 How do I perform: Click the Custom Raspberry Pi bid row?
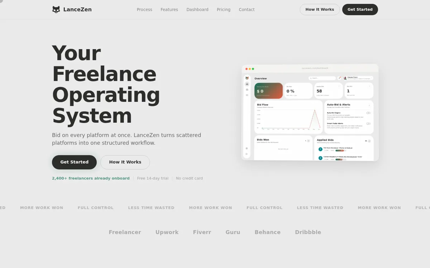click(x=343, y=158)
